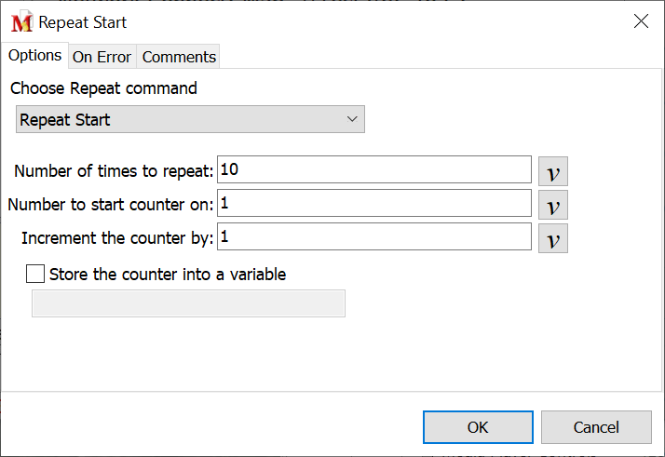Open the Comments tab
This screenshot has height=457, width=665.
coord(179,57)
